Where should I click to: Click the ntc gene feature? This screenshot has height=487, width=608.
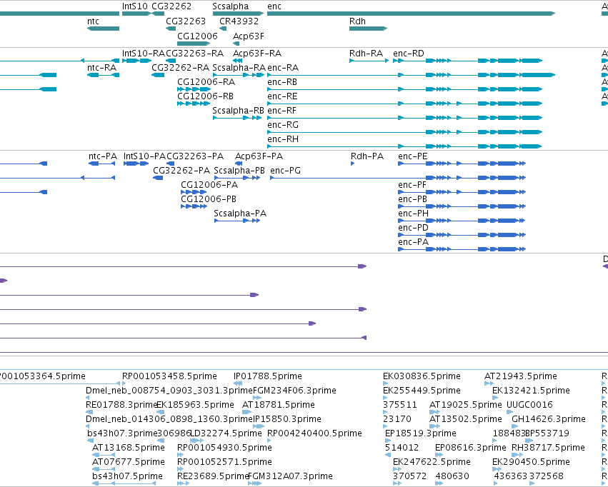pyautogui.click(x=103, y=29)
